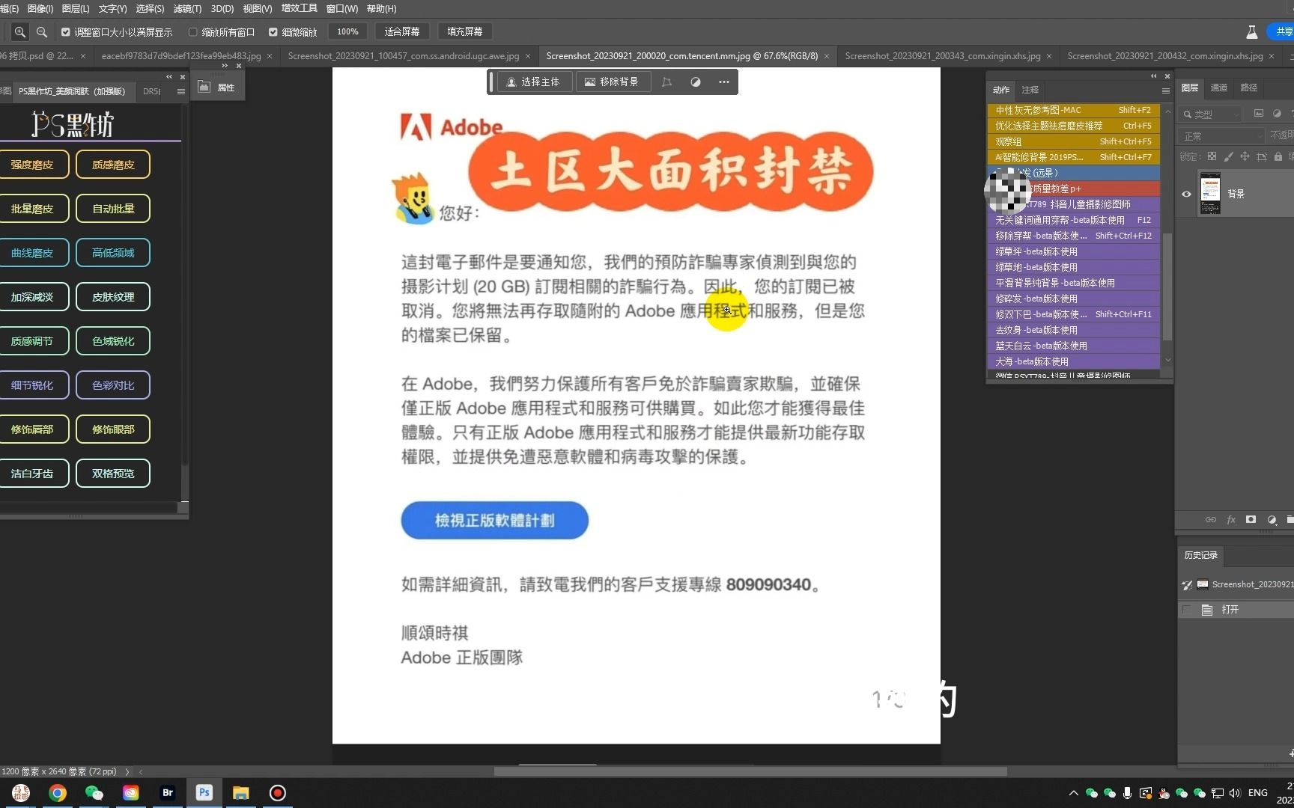The width and height of the screenshot is (1294, 808).
Task: Toggle history brush source box for 打开 step
Action: point(1186,610)
